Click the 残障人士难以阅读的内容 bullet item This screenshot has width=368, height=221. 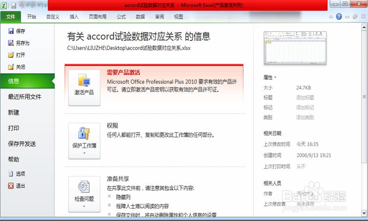click(x=142, y=206)
